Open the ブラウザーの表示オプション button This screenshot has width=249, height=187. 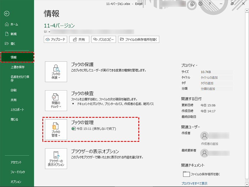(56, 159)
